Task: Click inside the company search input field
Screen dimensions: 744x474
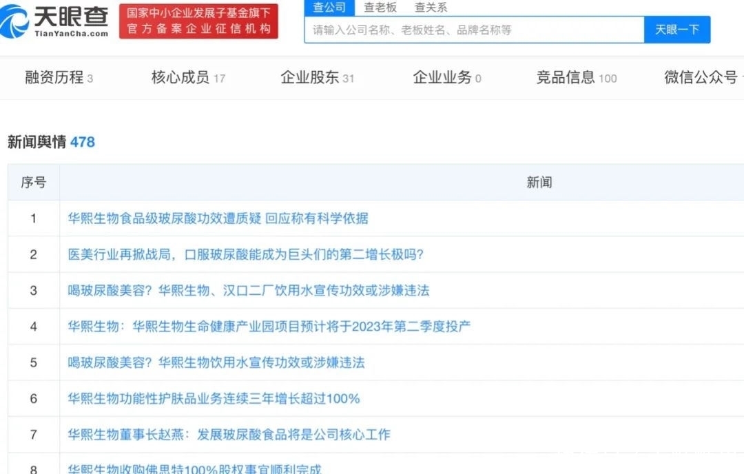Action: 472,30
